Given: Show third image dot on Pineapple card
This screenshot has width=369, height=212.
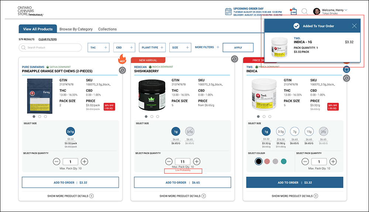Looking at the screenshot, I should tap(45, 117).
